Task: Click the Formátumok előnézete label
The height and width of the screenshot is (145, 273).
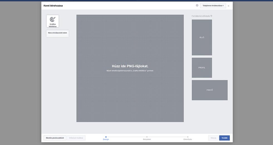Action: (201, 16)
